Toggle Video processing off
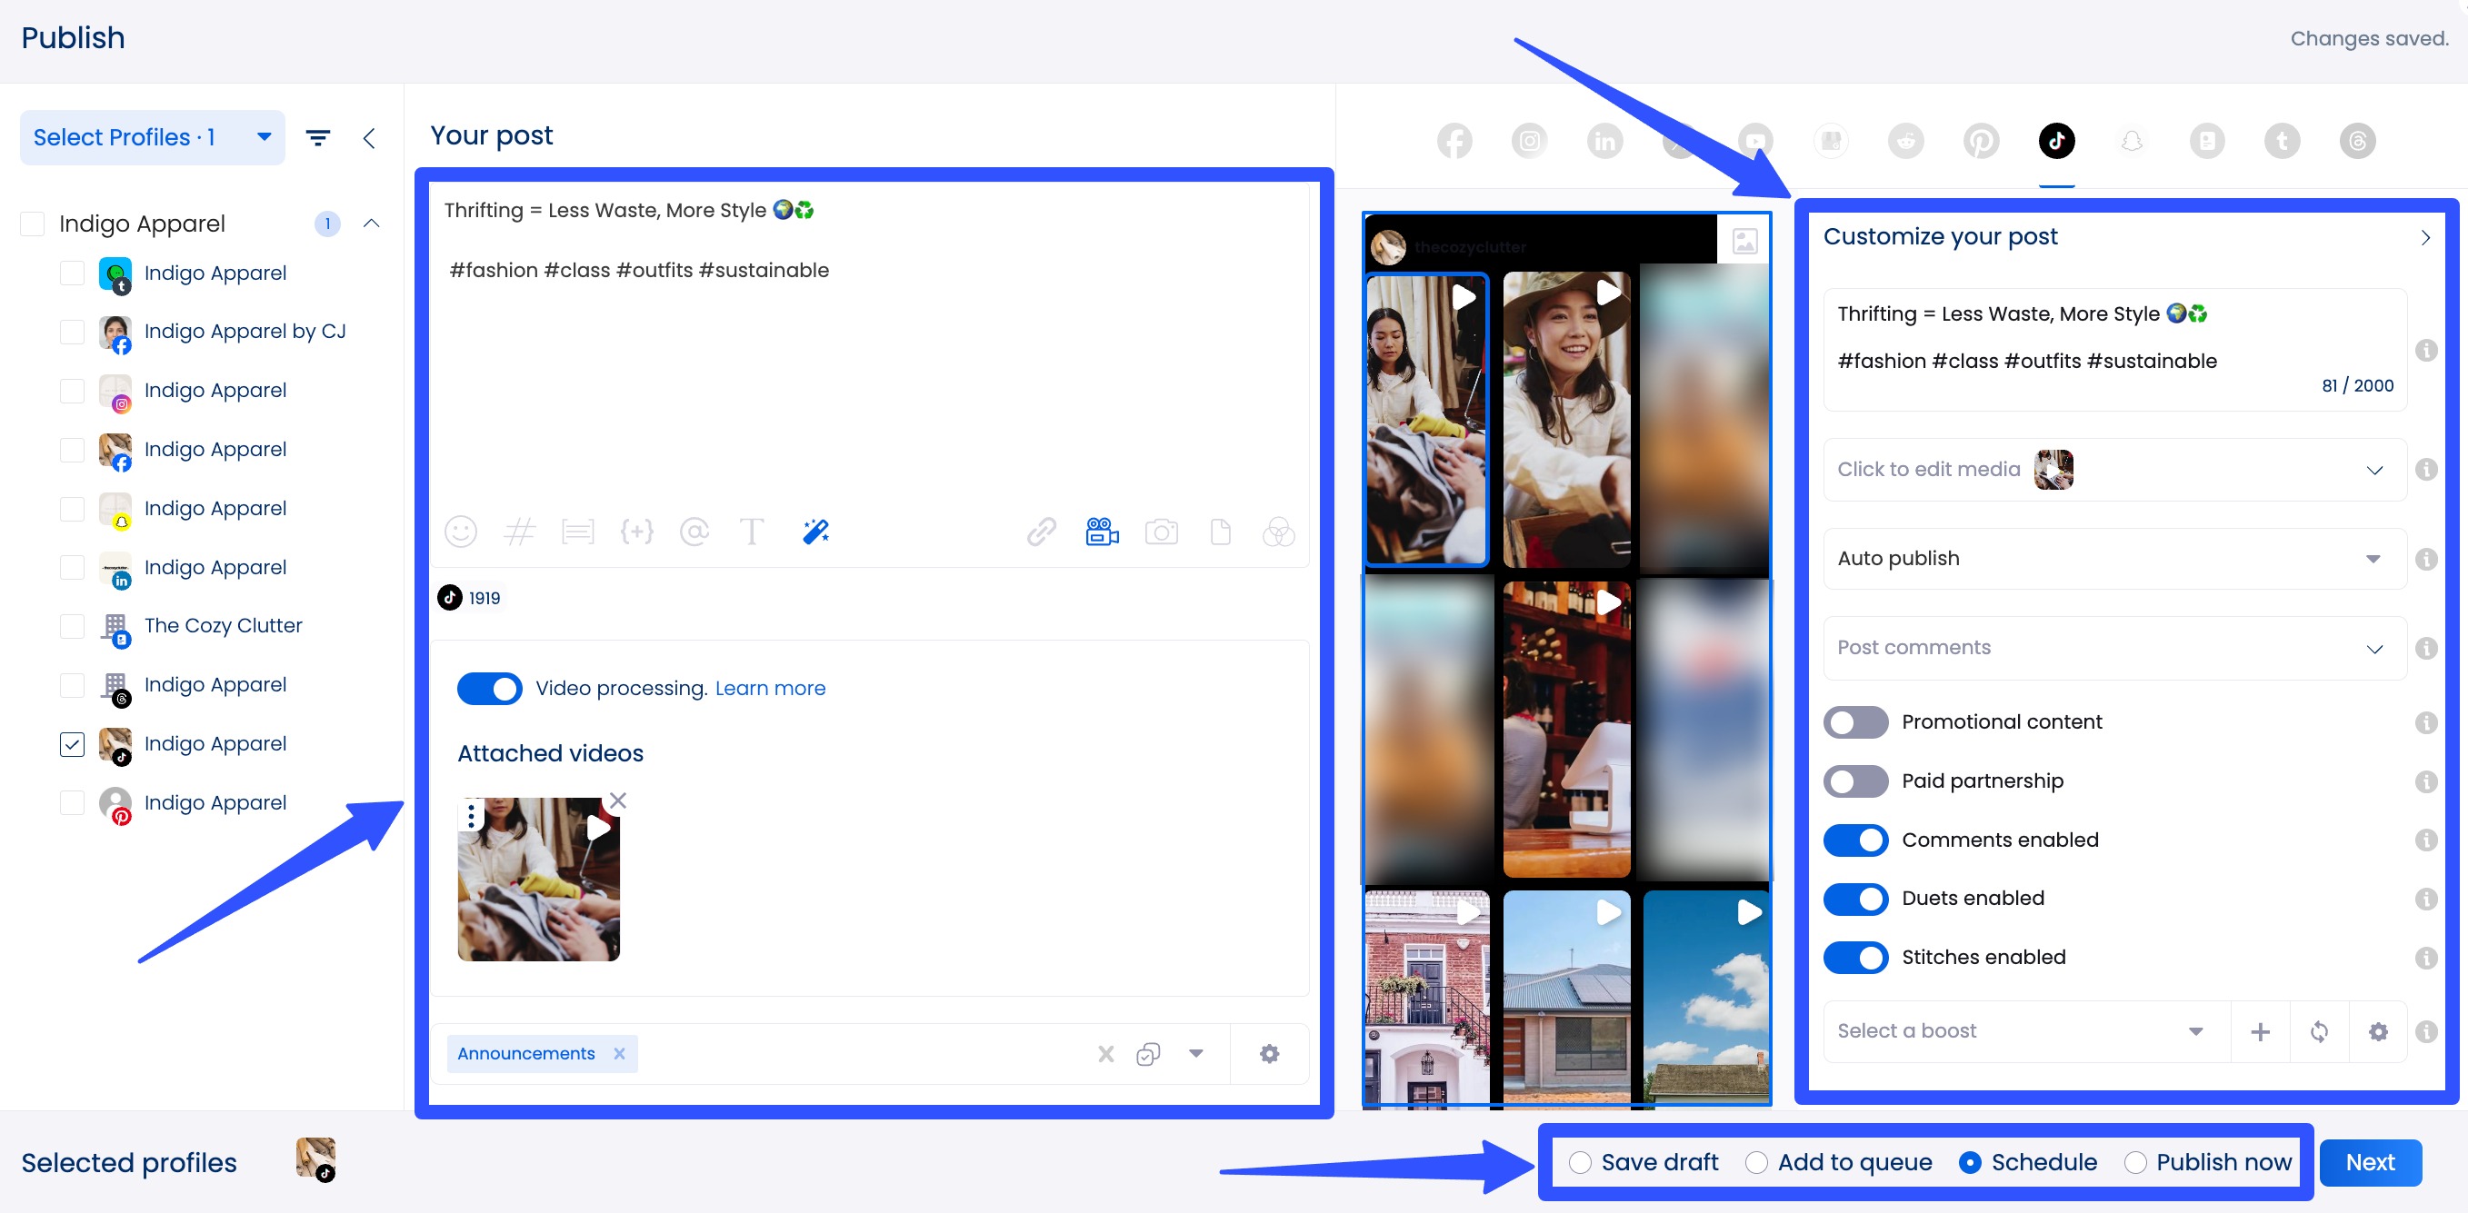The width and height of the screenshot is (2468, 1213). click(x=490, y=689)
